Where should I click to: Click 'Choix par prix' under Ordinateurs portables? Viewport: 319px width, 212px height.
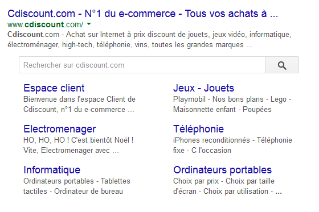point(196,181)
